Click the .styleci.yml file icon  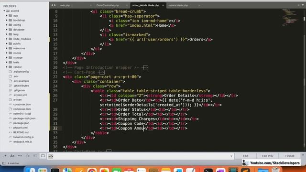point(11,95)
